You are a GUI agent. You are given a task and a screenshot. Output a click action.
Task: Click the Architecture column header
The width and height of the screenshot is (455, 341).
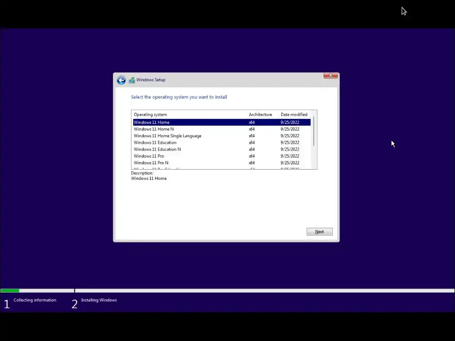click(263, 115)
